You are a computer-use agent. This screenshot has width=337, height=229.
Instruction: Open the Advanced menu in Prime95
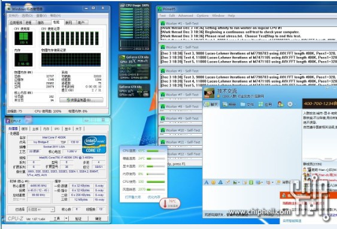(x=186, y=16)
